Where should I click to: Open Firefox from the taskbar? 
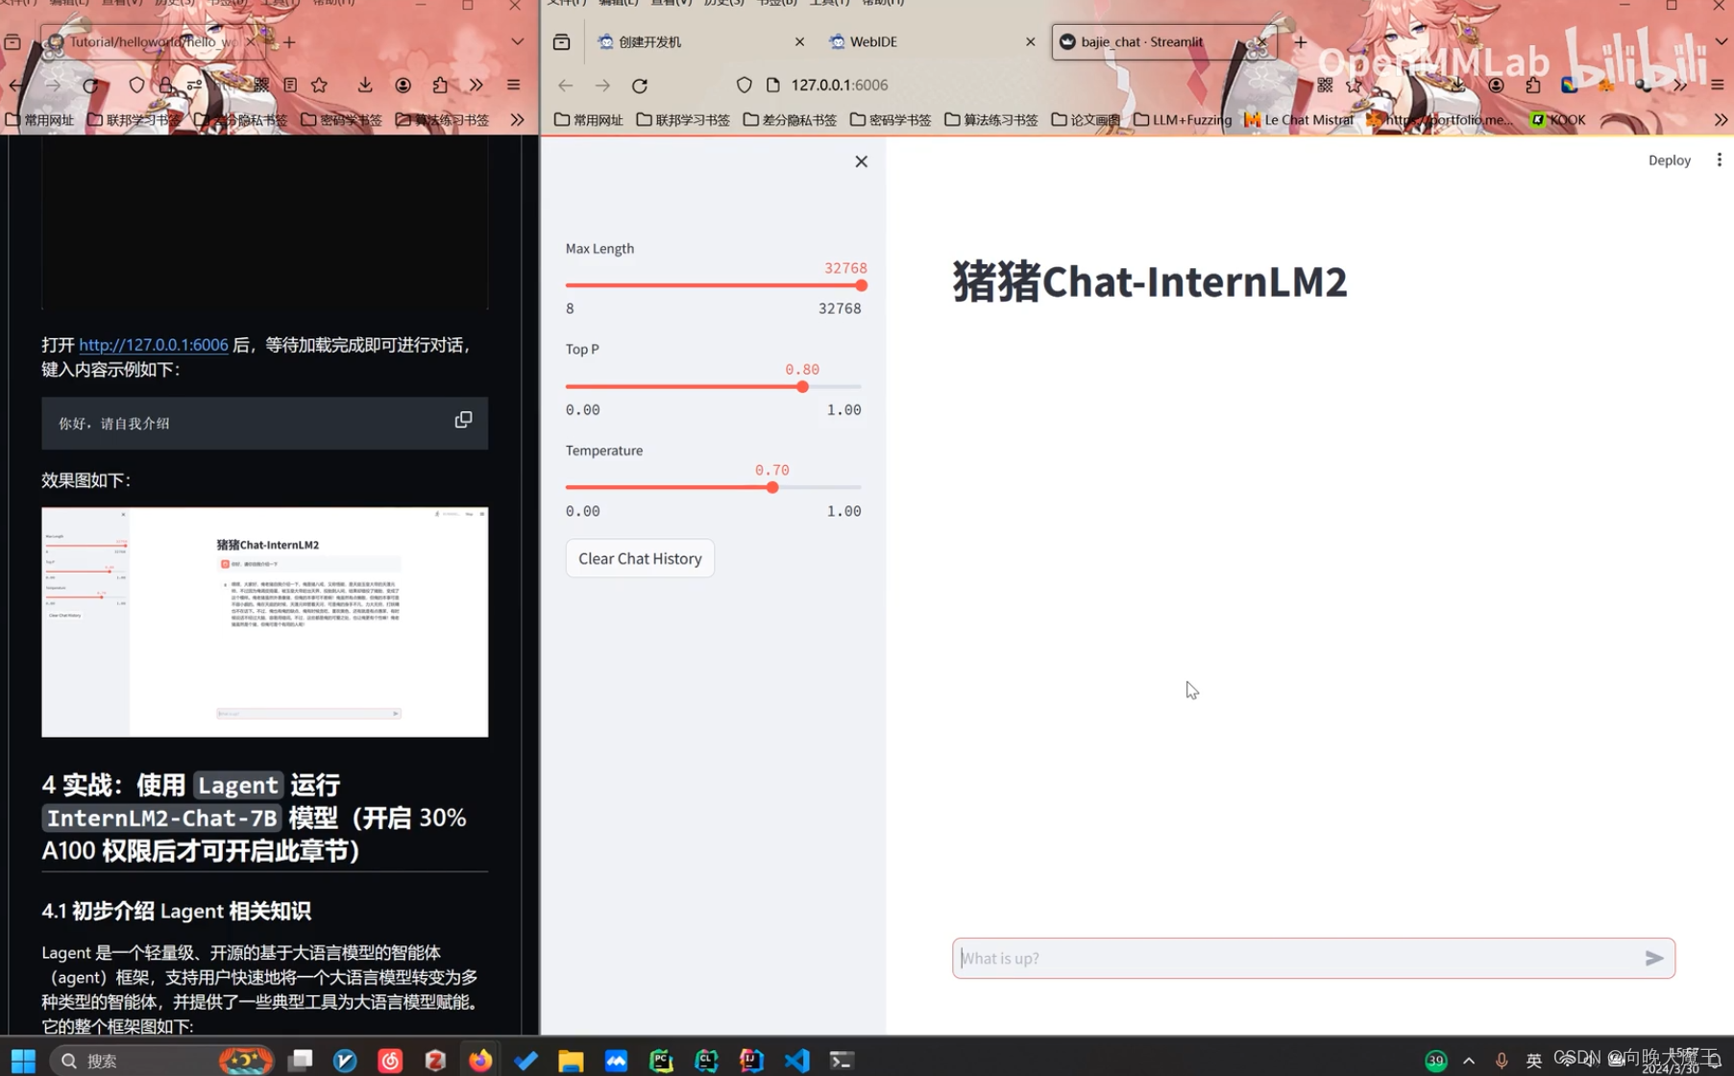coord(480,1061)
